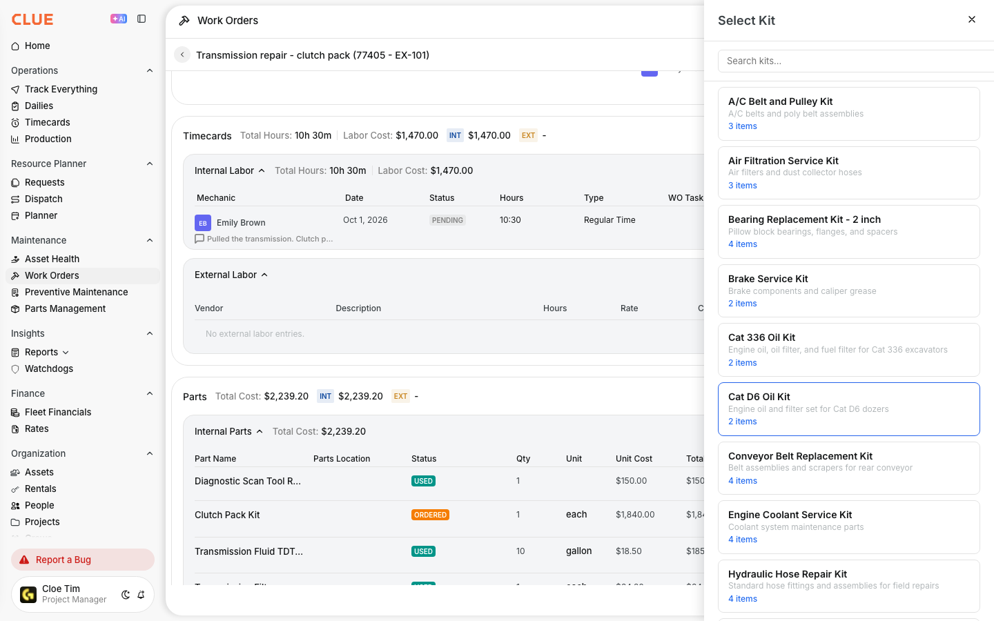Click the Preventive Maintenance icon

click(x=15, y=293)
